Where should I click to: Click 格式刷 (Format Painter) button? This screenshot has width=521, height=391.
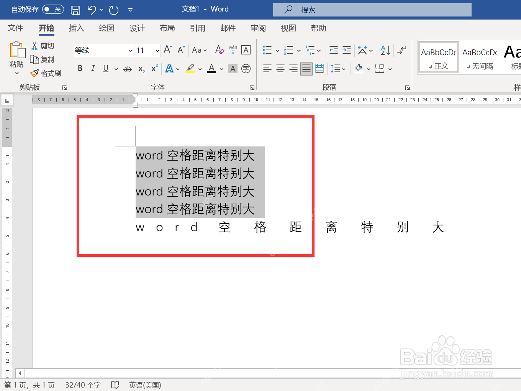click(46, 73)
